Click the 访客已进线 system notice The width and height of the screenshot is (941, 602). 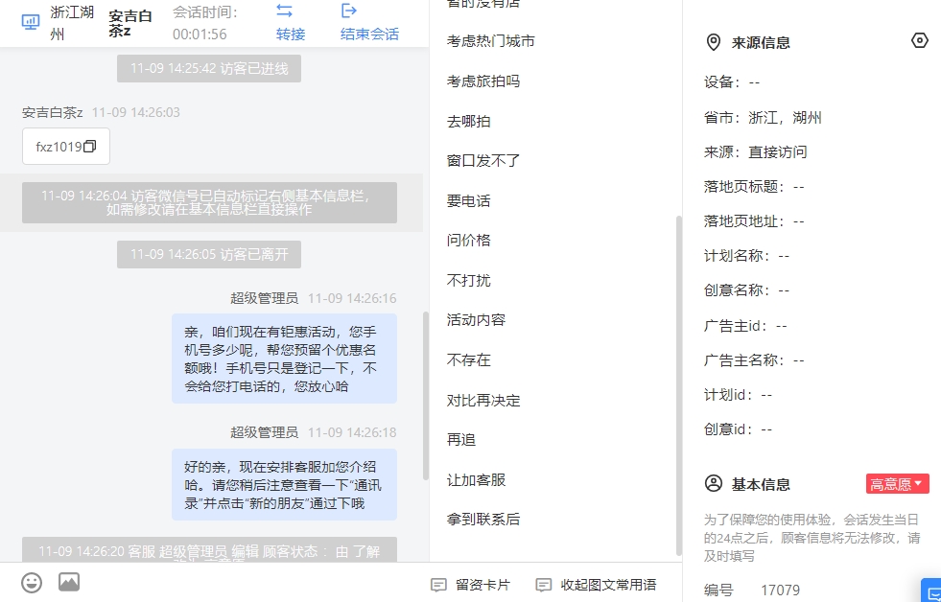point(209,68)
